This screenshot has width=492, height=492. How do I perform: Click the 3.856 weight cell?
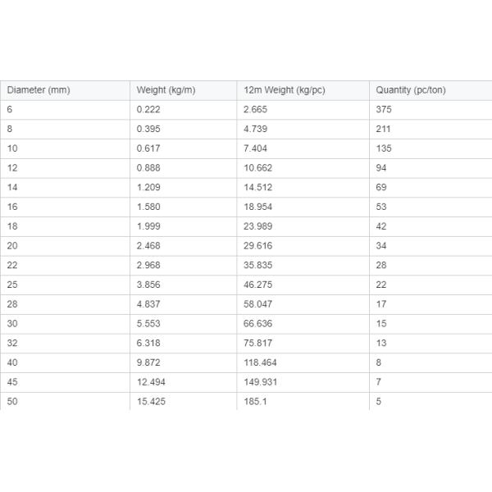point(148,285)
